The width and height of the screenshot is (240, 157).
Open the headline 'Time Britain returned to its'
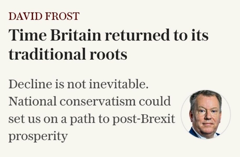point(108,35)
